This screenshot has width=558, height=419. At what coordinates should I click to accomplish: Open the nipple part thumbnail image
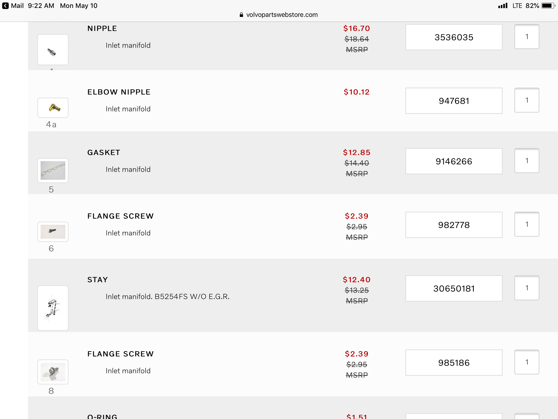[53, 50]
